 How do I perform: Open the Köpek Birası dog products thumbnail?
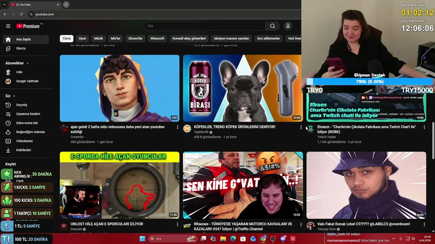[242, 88]
